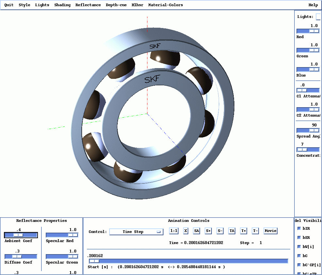Click the bearing model in the 3D viewport
This screenshot has width=322, height=275.
(152, 114)
